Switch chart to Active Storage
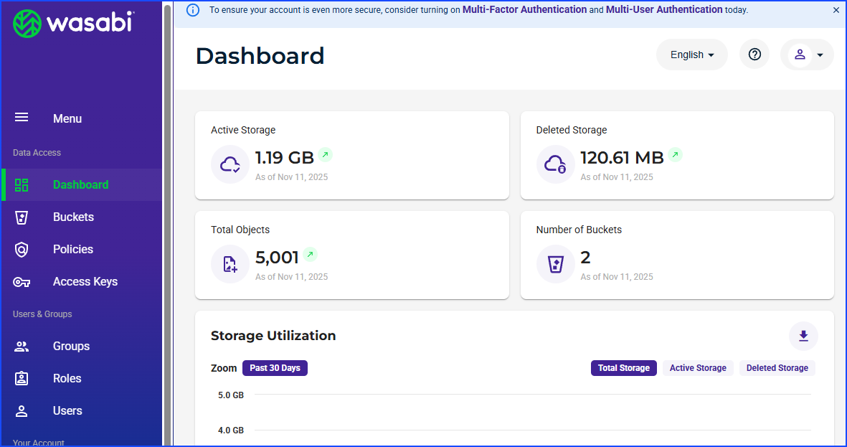The width and height of the screenshot is (847, 447). (x=698, y=368)
